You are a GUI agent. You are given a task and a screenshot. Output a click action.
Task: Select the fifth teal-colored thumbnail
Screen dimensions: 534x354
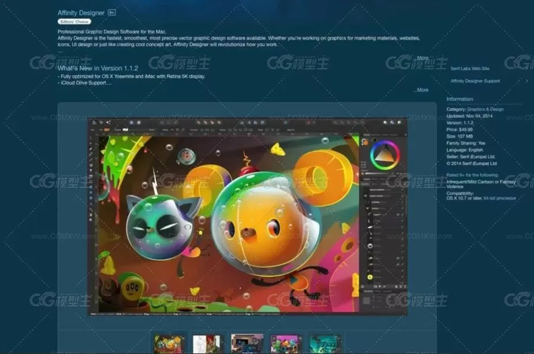325,344
